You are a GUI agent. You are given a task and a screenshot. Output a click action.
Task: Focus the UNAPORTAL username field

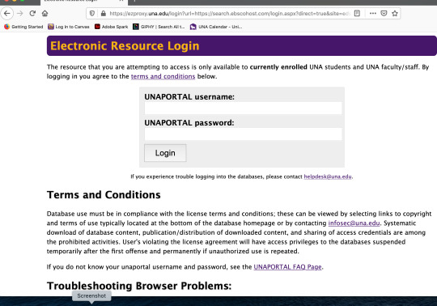(243, 108)
